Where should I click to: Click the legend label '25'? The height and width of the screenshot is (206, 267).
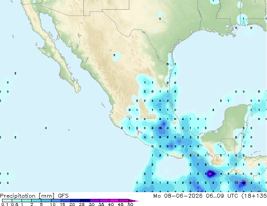82,204
